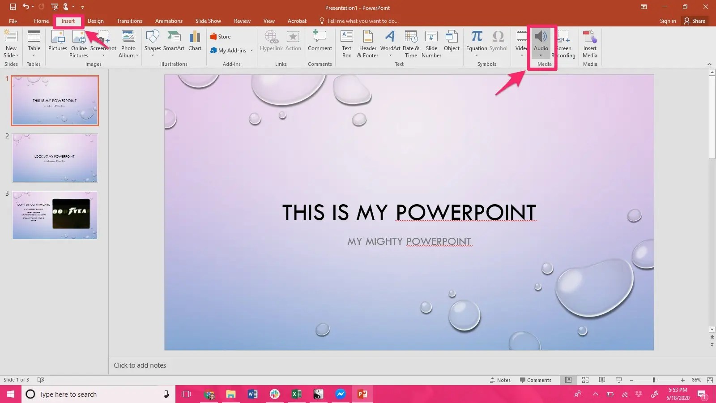Click the Share button
Image resolution: width=716 pixels, height=403 pixels.
(695, 21)
